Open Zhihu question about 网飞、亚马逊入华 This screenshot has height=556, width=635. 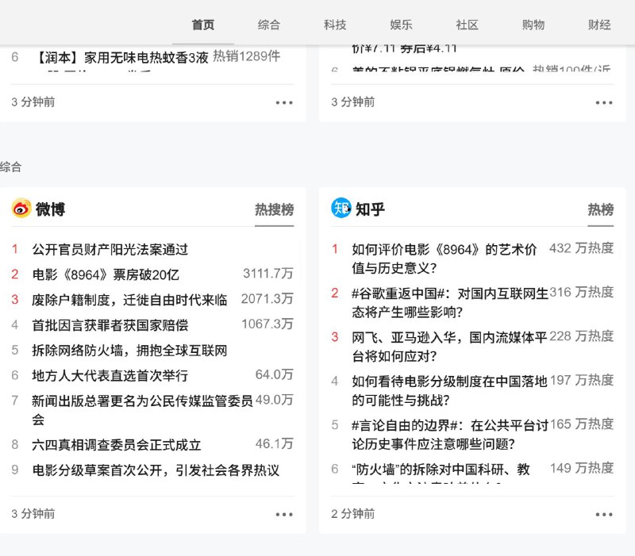pyautogui.click(x=449, y=345)
